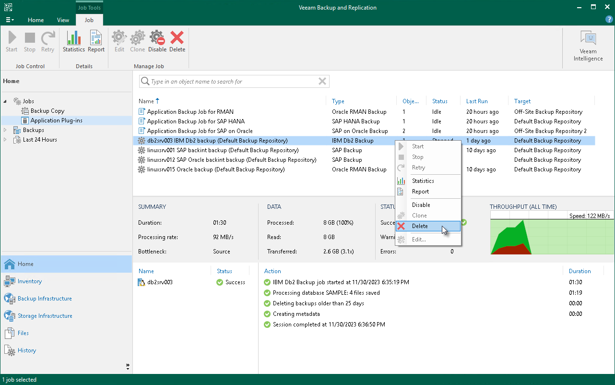Select Application Backup Job for RMAN row

pos(364,112)
